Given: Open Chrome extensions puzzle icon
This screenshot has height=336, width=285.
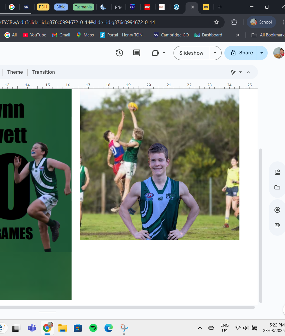Looking at the screenshot, I should (234, 22).
